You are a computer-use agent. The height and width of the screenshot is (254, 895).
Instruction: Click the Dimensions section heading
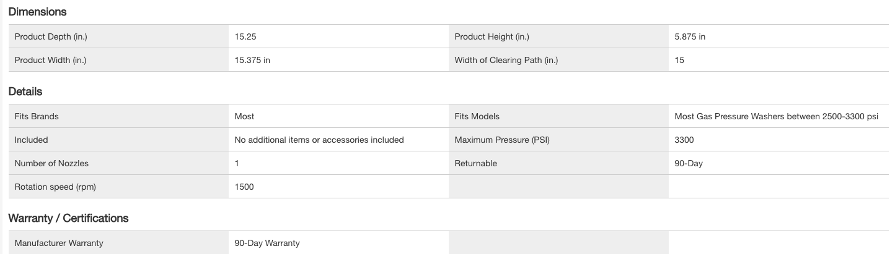pyautogui.click(x=37, y=12)
